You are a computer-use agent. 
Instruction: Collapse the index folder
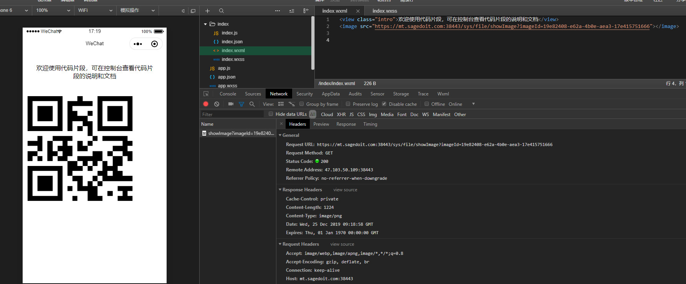click(205, 24)
